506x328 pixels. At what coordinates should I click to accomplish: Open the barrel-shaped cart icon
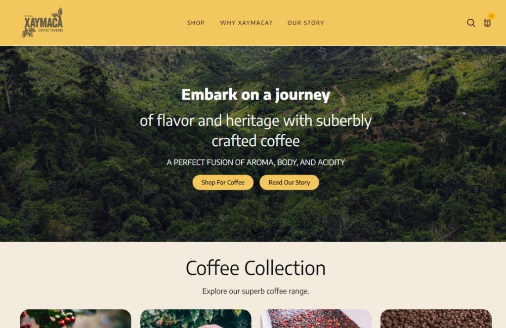tap(487, 23)
